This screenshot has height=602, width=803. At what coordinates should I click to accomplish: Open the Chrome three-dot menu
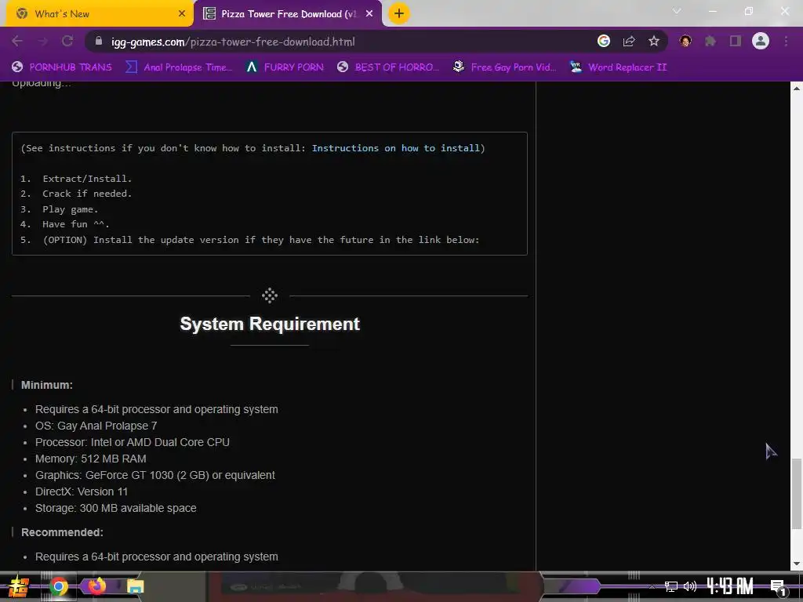786,42
